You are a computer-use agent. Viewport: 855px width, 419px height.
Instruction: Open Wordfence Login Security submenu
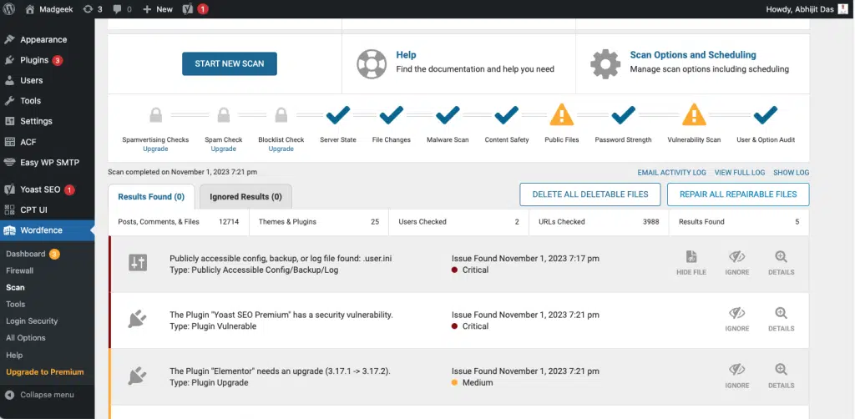point(32,321)
